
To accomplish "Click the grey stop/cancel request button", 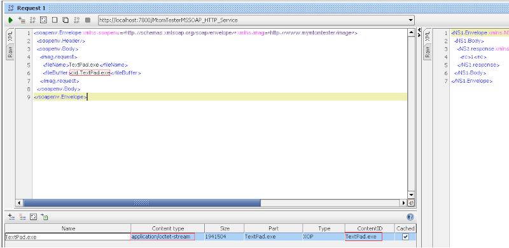I will pyautogui.click(x=88, y=20).
